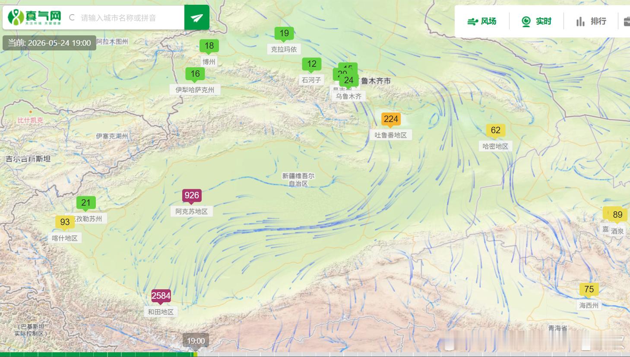Click the 哈密地区 label
The height and width of the screenshot is (357, 630).
496,147
